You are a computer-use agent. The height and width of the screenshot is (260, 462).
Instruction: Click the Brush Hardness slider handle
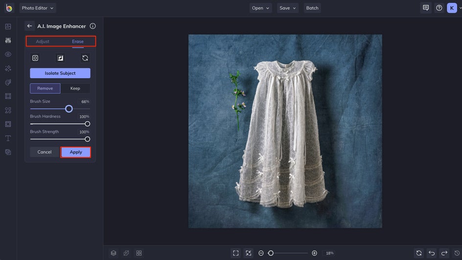pos(88,124)
